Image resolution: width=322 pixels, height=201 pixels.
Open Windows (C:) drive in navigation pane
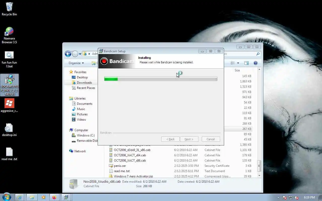click(x=83, y=135)
